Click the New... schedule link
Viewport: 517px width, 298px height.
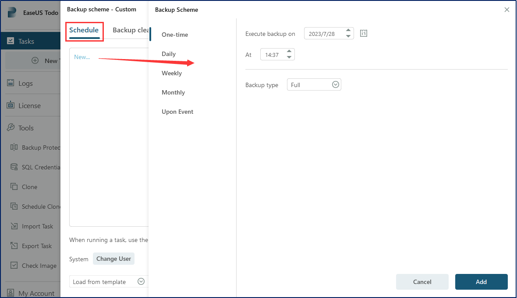82,57
